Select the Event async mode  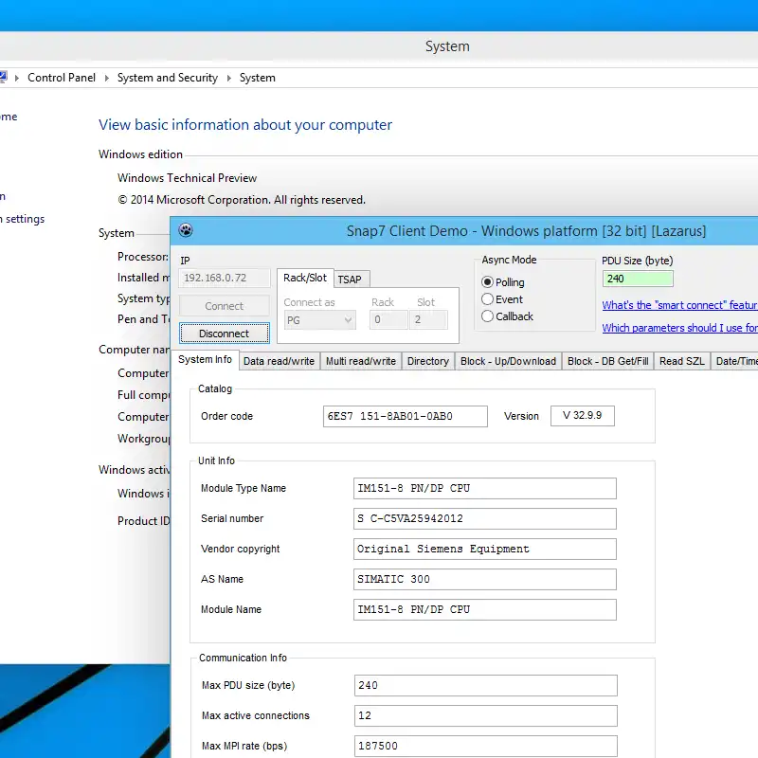coord(487,299)
